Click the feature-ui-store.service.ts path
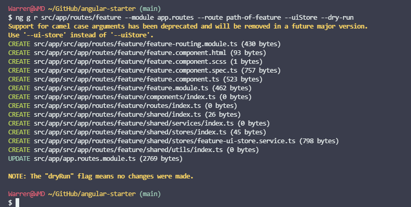Screen dimensions: 411x207 165,141
